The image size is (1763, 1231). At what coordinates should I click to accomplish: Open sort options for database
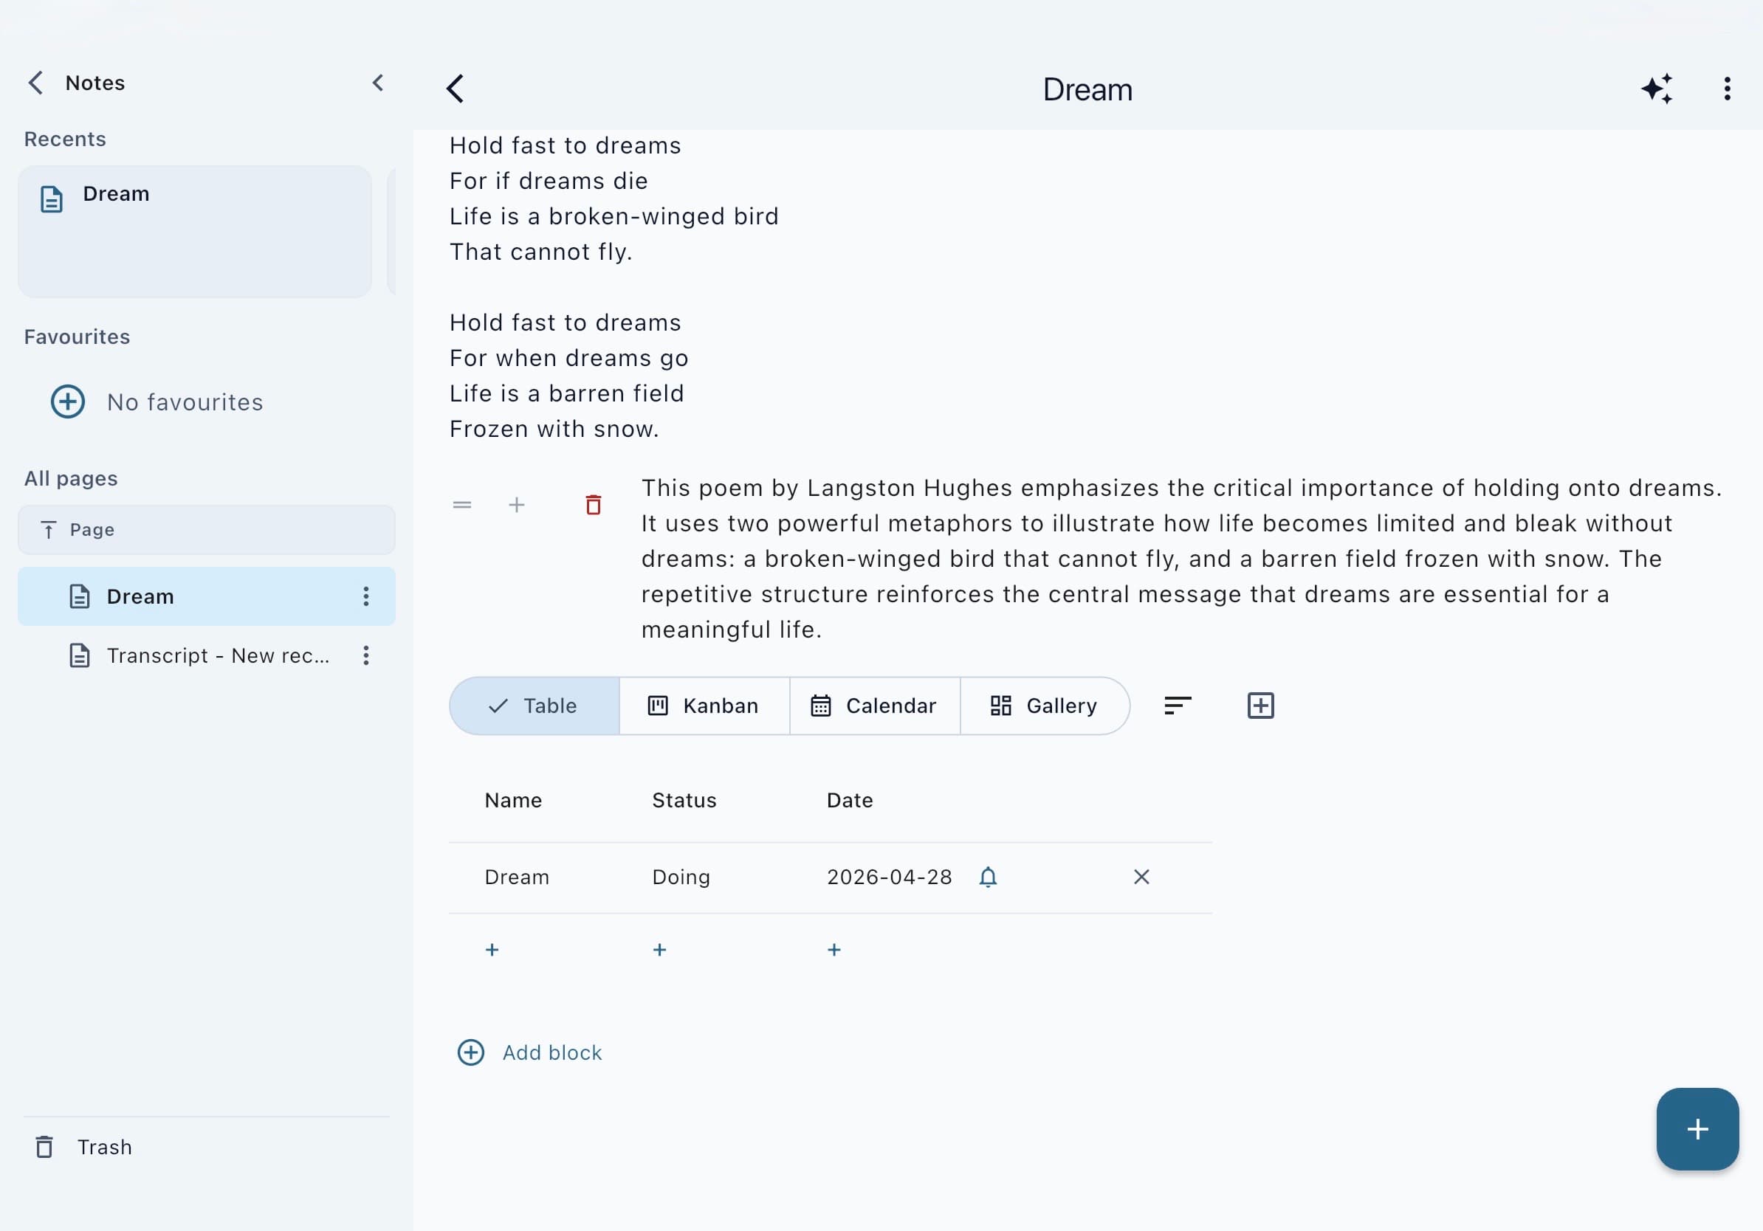[1178, 706]
